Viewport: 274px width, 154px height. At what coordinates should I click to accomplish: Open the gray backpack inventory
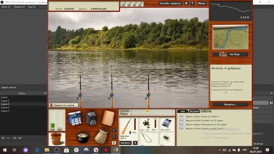click(x=91, y=118)
